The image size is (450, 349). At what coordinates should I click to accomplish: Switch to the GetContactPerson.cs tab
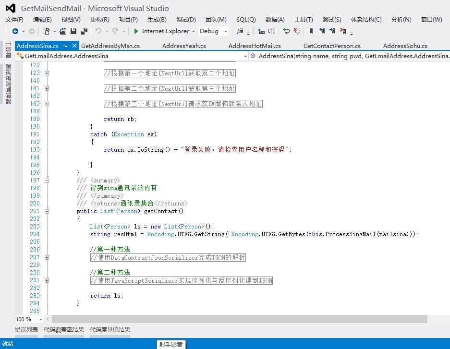coord(332,46)
